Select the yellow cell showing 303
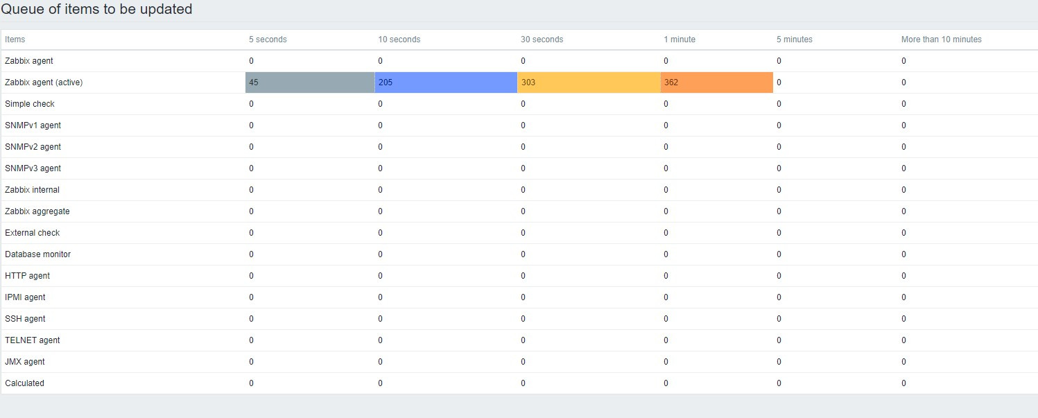This screenshot has width=1038, height=418. (589, 82)
